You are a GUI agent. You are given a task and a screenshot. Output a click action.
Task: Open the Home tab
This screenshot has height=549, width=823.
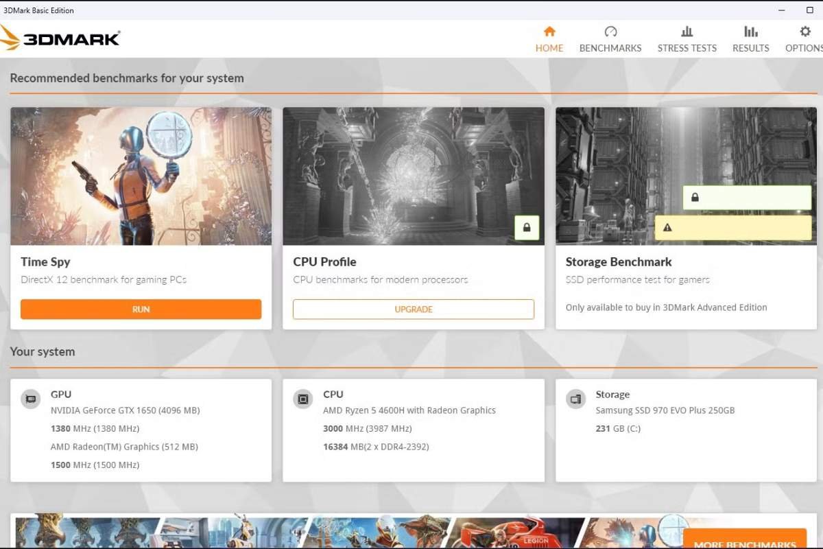click(x=549, y=40)
